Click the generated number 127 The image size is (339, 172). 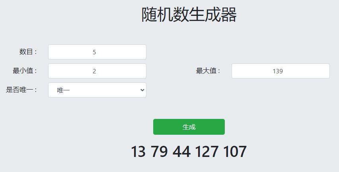pos(207,152)
